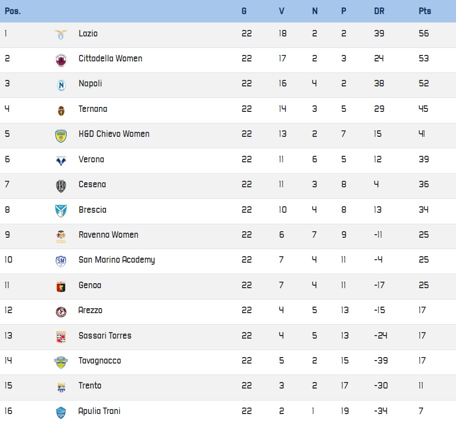This screenshot has height=426, width=456.
Task: Select the Genoa club crest
Action: point(61,287)
